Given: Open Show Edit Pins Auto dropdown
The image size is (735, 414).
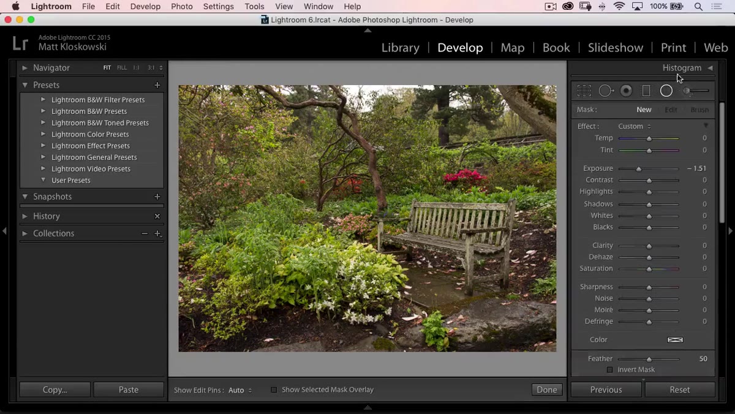Looking at the screenshot, I should click(240, 390).
